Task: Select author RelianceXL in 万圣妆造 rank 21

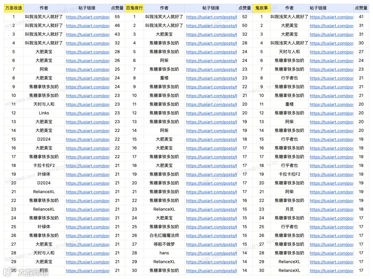Action: (44, 192)
